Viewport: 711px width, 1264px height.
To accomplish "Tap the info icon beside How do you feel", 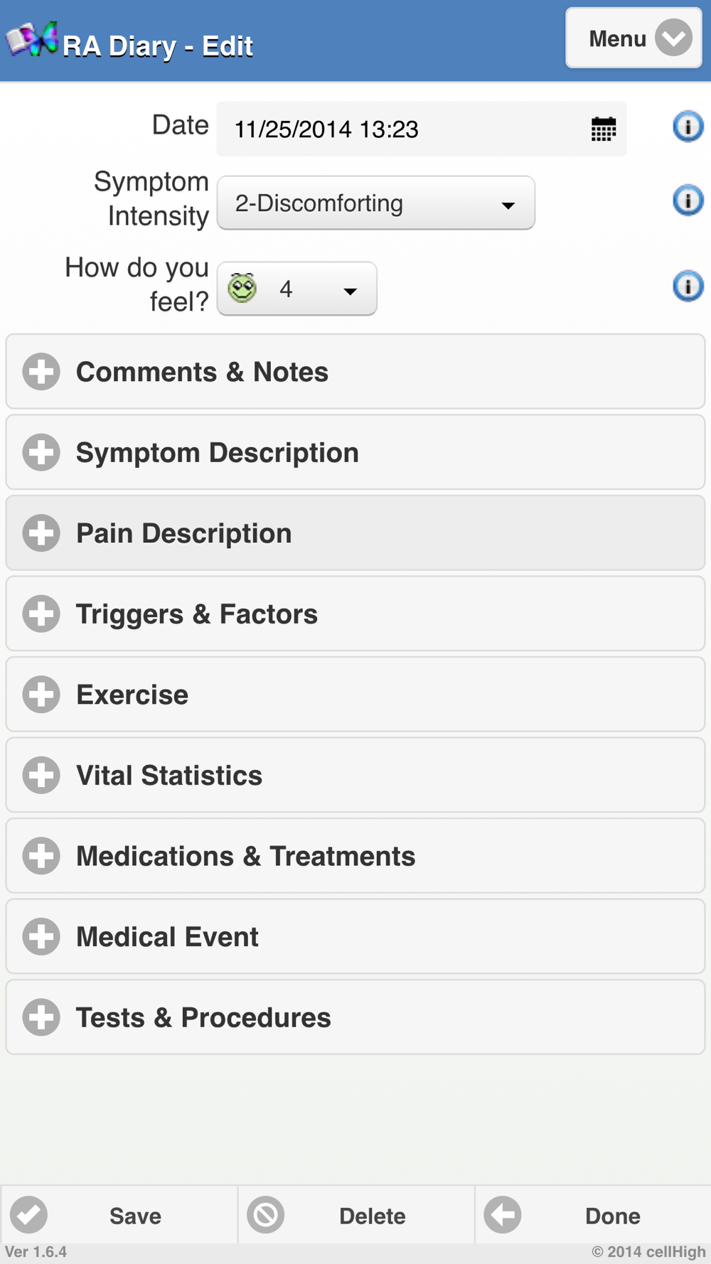I will (688, 286).
